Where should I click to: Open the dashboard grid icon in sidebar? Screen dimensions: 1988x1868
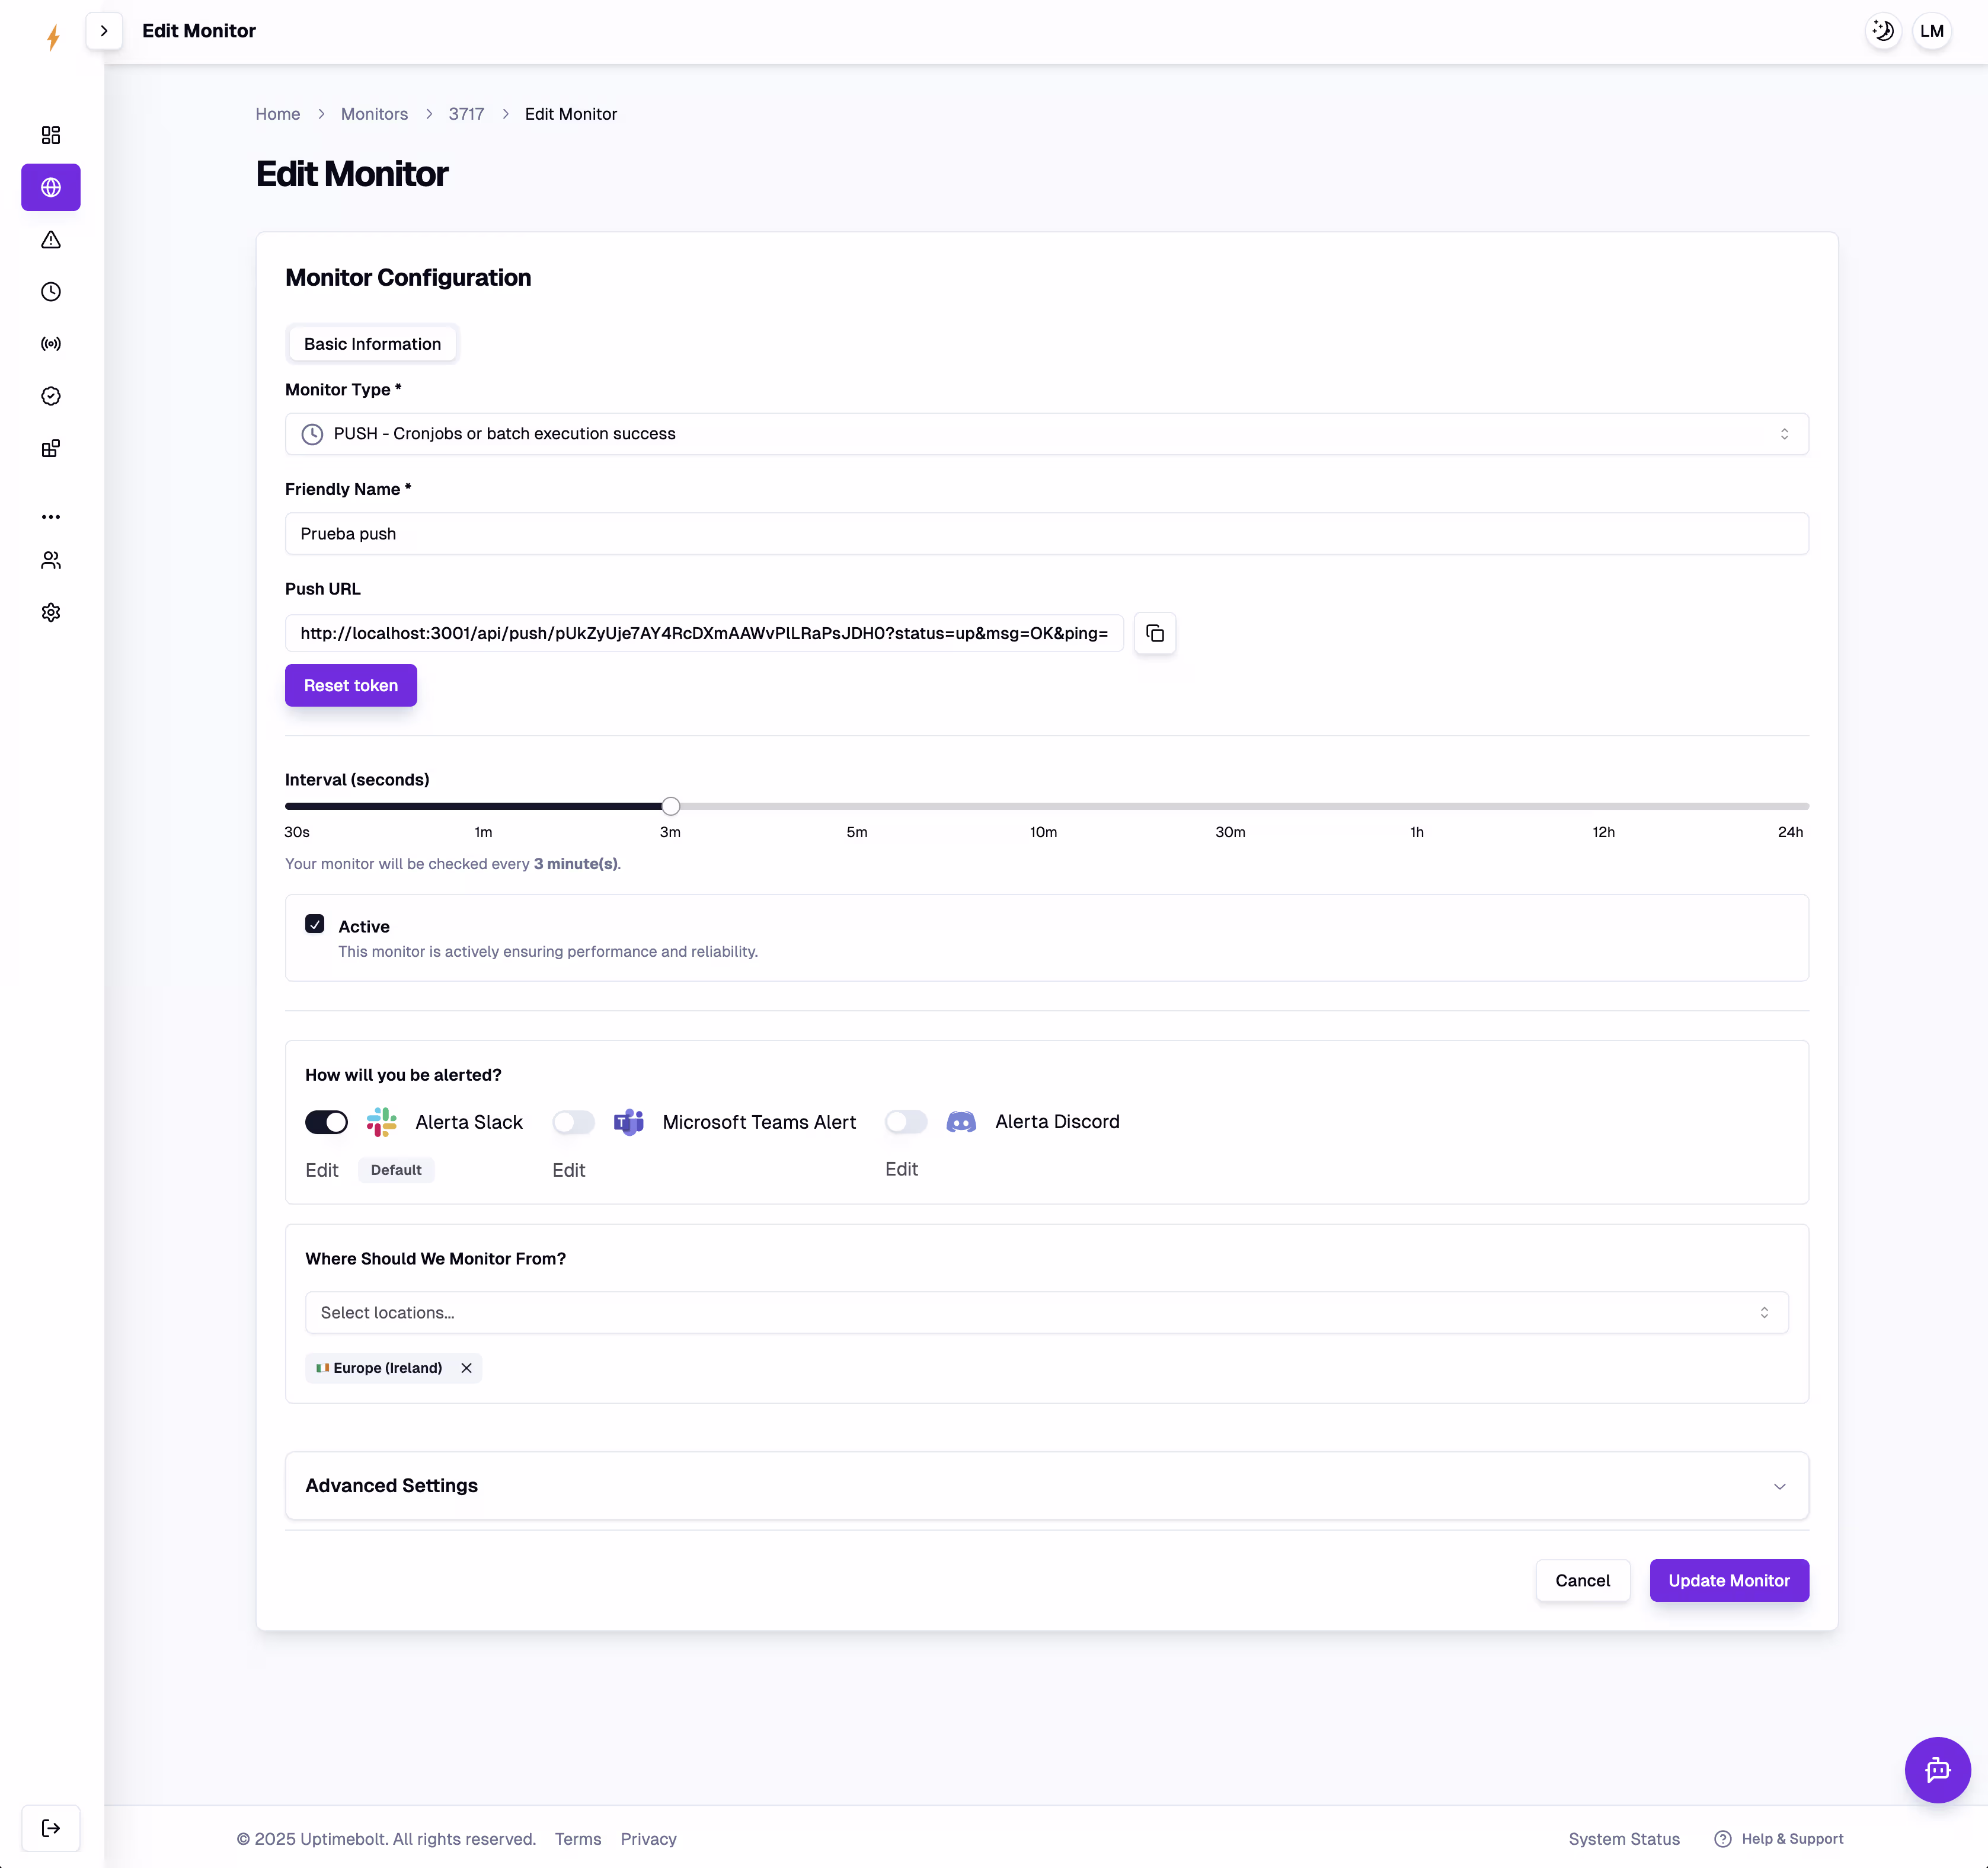tap(51, 135)
